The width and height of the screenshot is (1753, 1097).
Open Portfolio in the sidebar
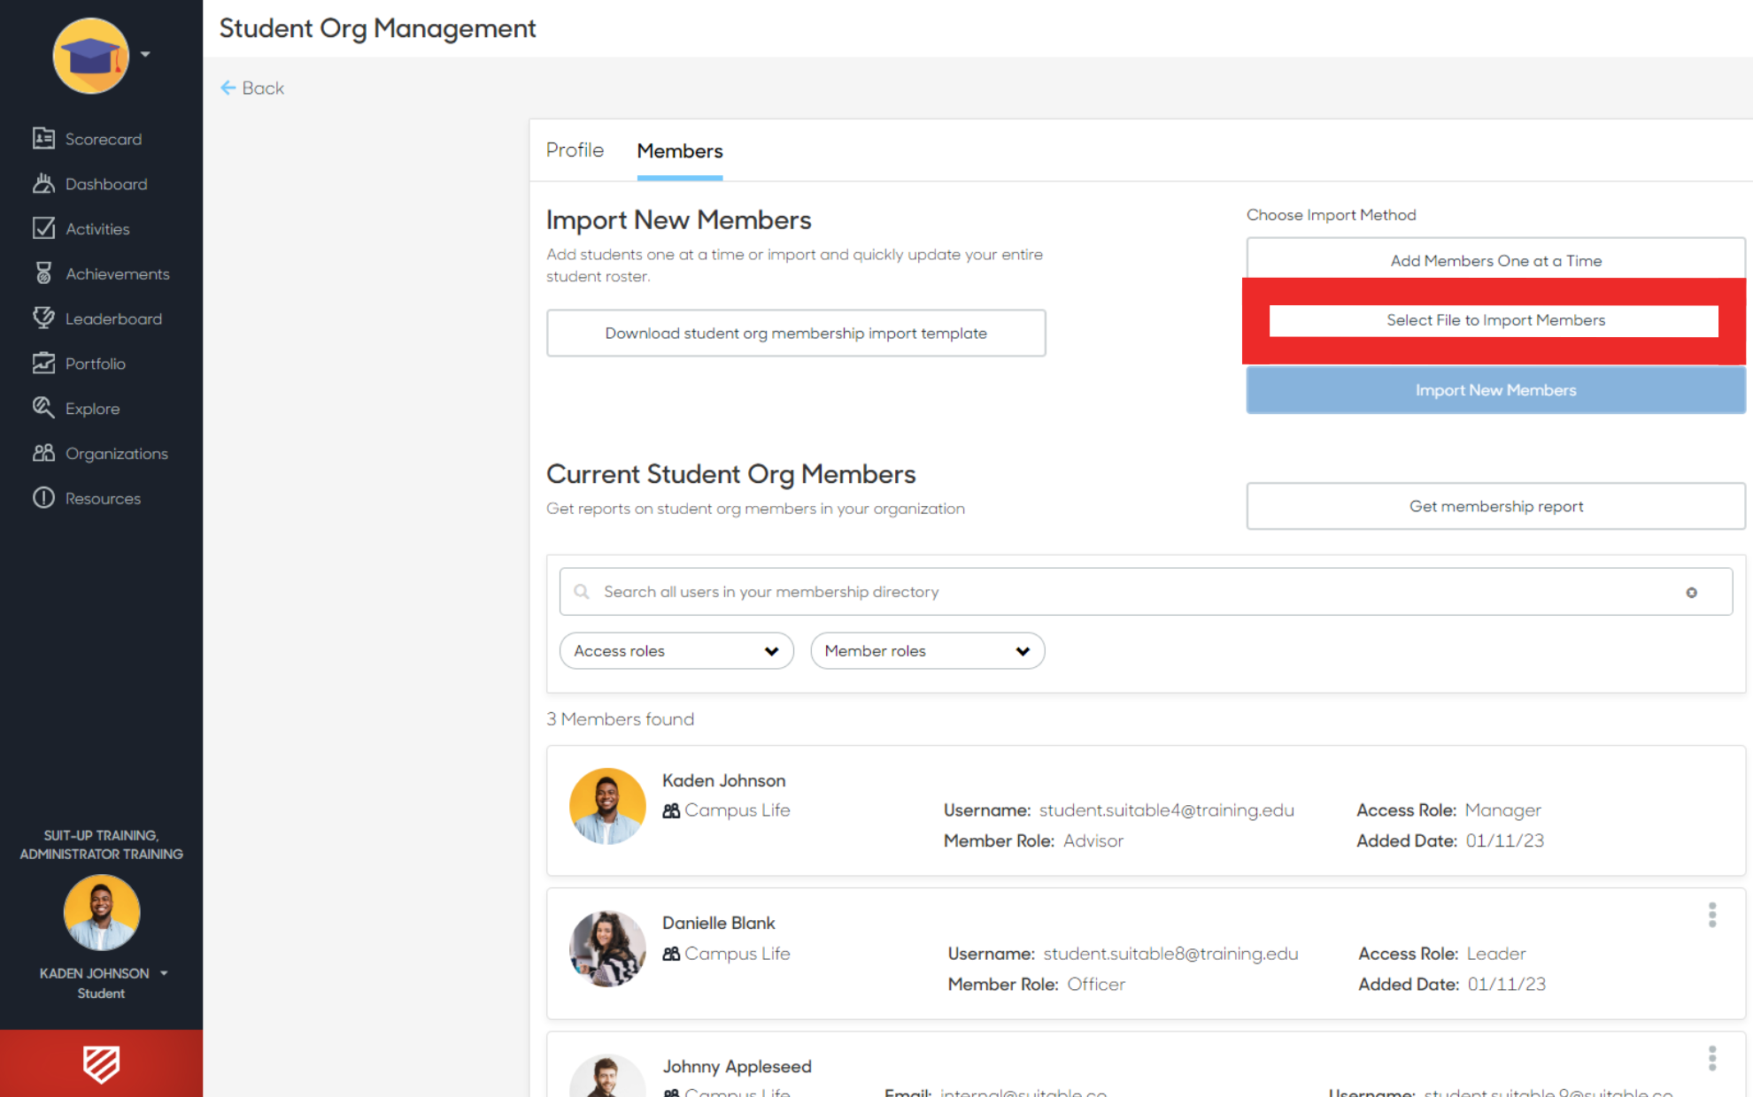click(80, 364)
